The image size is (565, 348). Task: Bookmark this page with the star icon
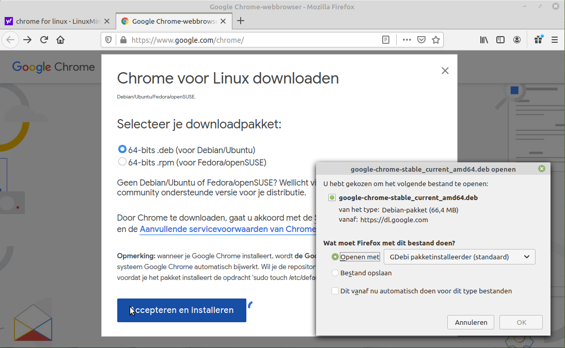coord(436,40)
